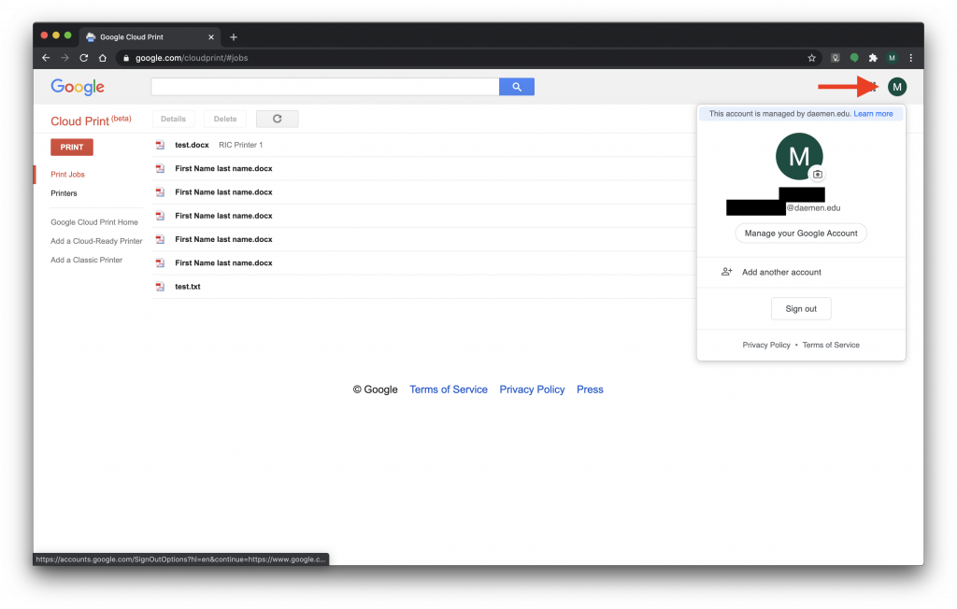This screenshot has width=957, height=609.
Task: Go to browser home icon
Action: point(103,58)
